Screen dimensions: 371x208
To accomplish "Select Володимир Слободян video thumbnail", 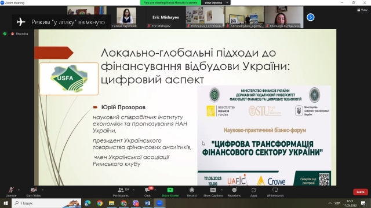I will [x=205, y=17].
